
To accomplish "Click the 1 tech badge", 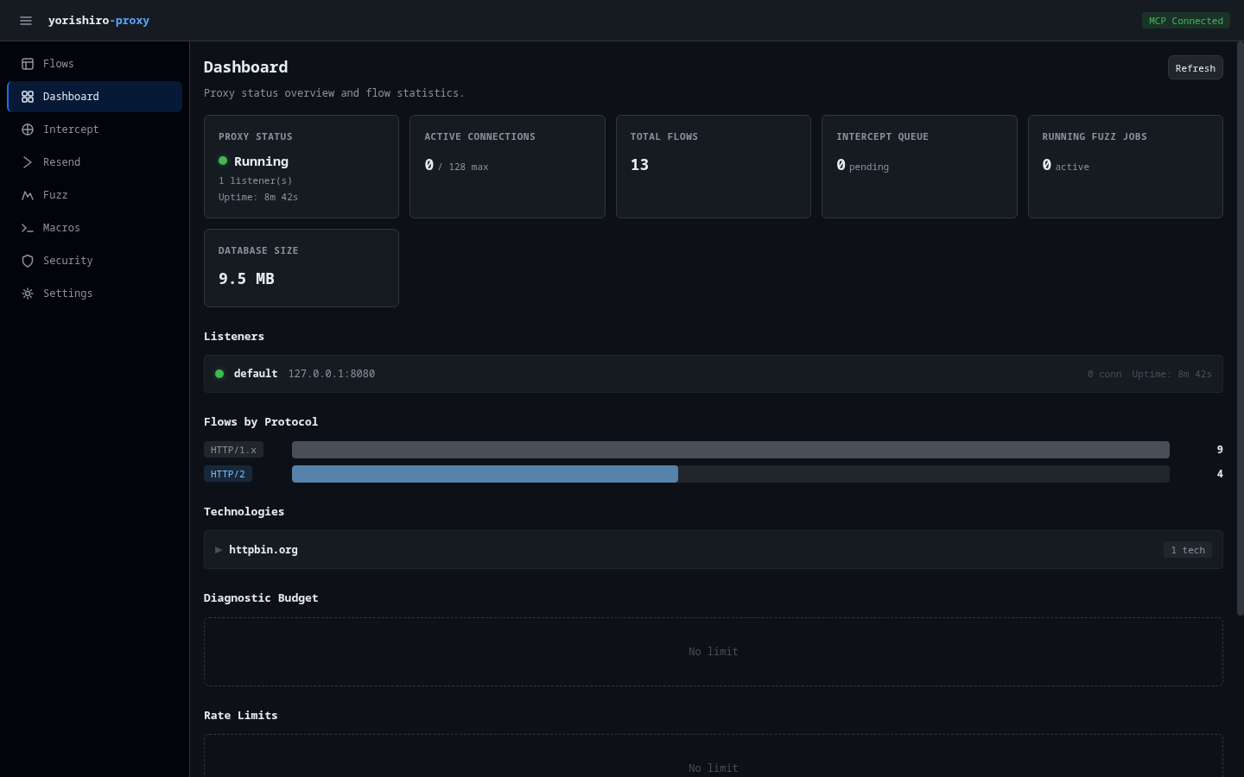I will (x=1187, y=550).
